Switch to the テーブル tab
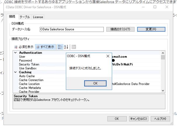Viewport: 177px width, 126px height. (x=25, y=17)
